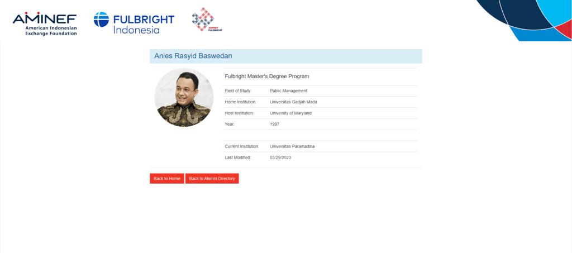Image resolution: width=572 pixels, height=253 pixels.
Task: Click the Field of Study label
Action: click(238, 90)
